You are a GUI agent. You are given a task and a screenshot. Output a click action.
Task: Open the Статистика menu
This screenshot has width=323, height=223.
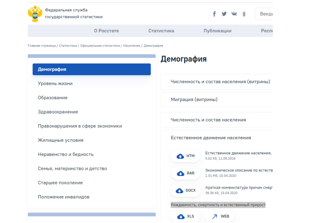161,31
